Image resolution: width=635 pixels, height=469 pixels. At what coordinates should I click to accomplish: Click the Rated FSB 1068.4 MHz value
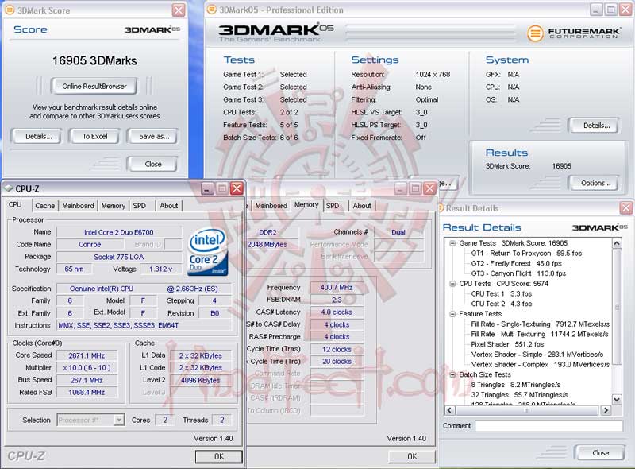click(x=87, y=393)
